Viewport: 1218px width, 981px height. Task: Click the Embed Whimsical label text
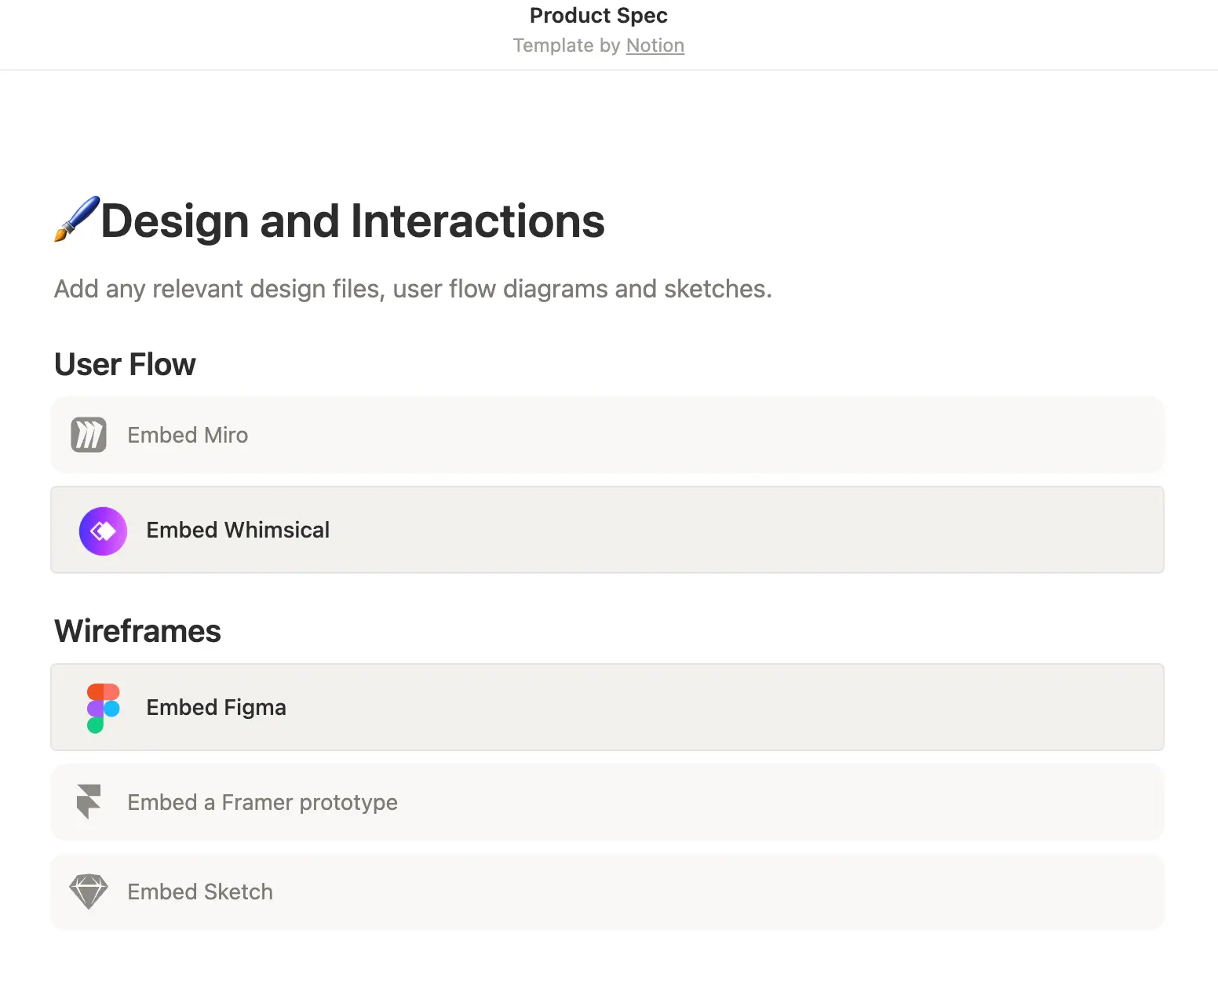tap(238, 530)
